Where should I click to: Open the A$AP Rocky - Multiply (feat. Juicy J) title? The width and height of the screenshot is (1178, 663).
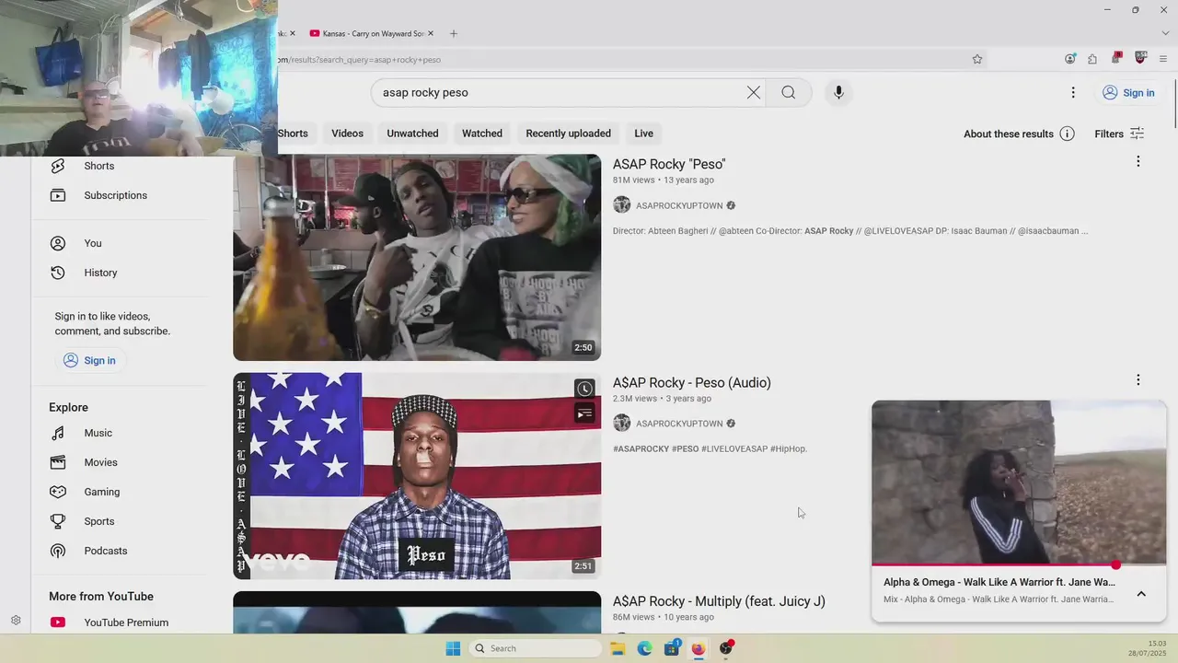(719, 601)
